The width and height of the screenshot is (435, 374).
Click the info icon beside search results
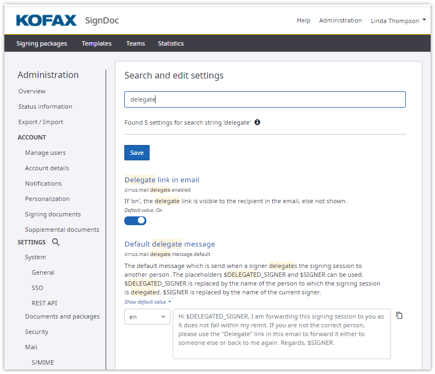[257, 122]
